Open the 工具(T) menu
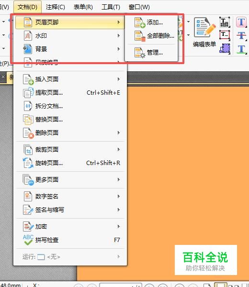 (x=111, y=7)
